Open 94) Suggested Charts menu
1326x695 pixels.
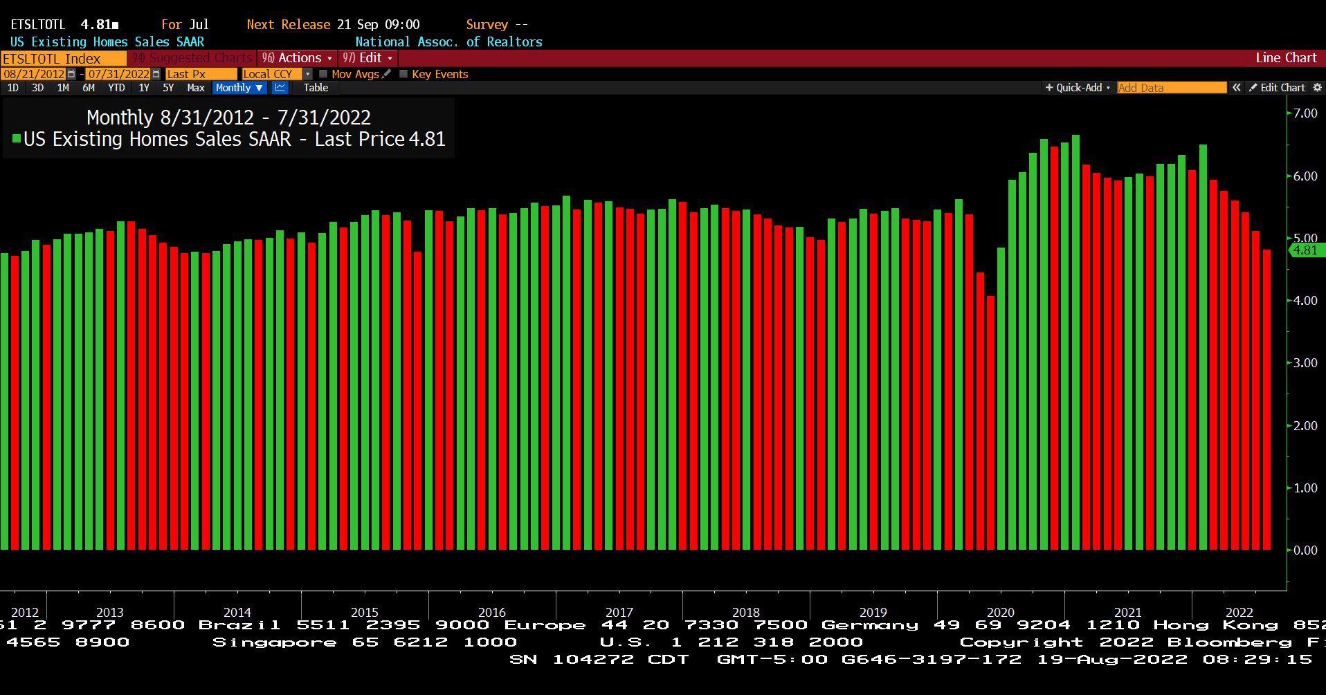click(192, 58)
